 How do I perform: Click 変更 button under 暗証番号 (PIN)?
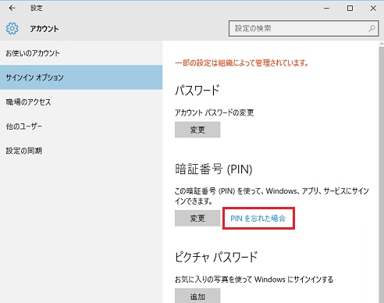(197, 218)
